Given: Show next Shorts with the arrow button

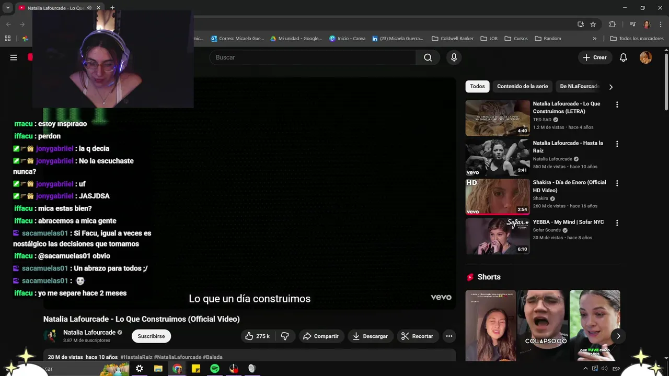Looking at the screenshot, I should (618, 336).
